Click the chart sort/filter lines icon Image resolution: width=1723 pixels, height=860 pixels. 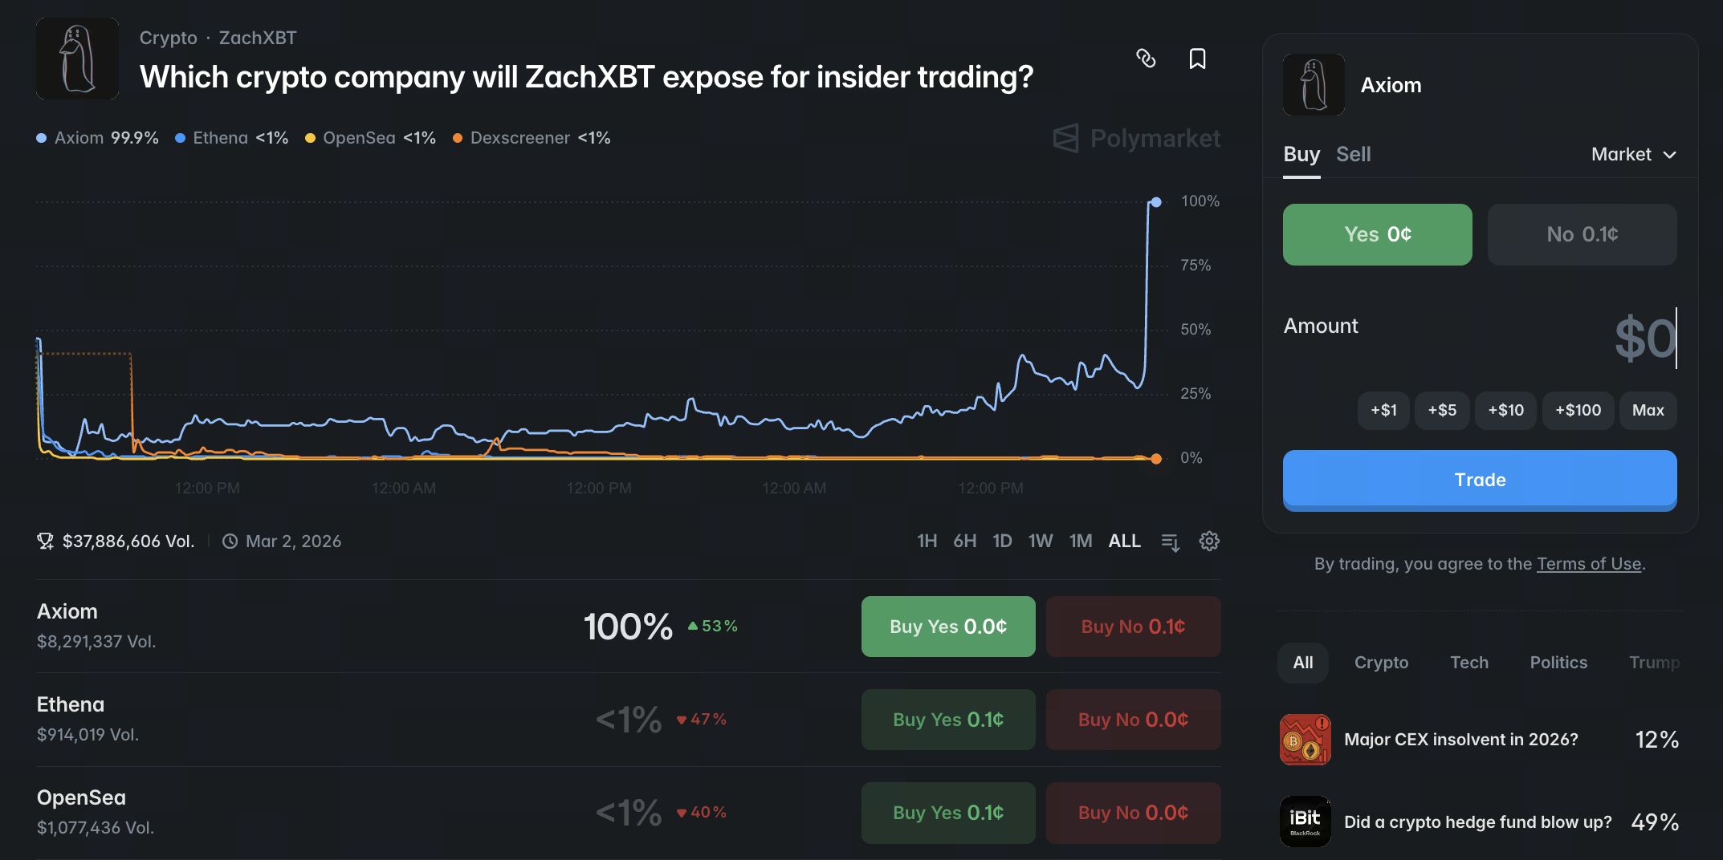pyautogui.click(x=1171, y=542)
